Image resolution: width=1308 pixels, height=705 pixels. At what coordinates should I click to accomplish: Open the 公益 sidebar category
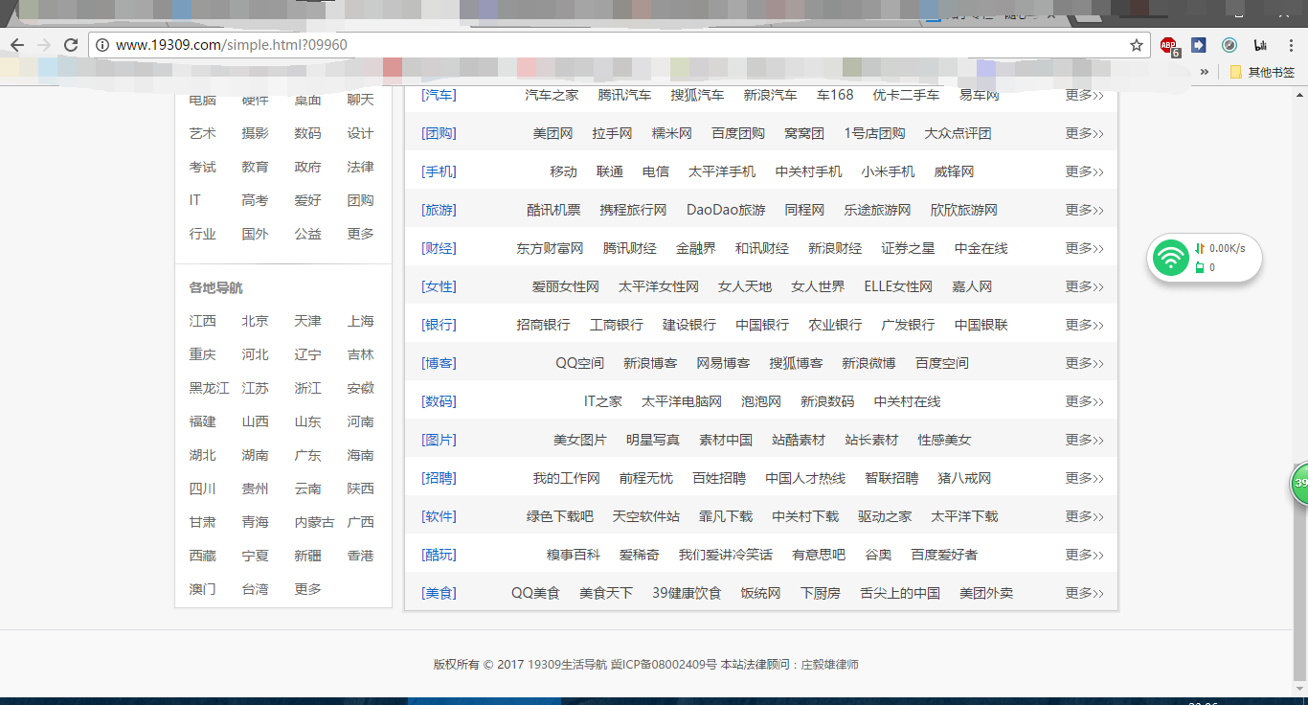point(308,234)
